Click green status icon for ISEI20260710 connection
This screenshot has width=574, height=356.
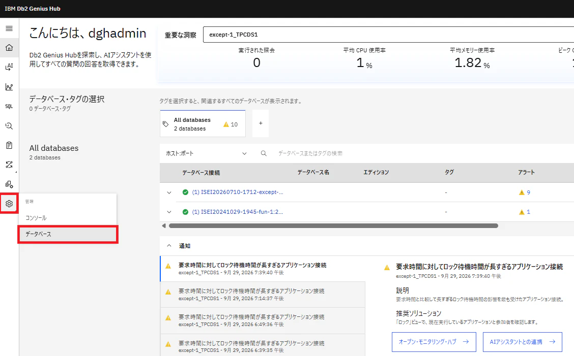pos(185,192)
